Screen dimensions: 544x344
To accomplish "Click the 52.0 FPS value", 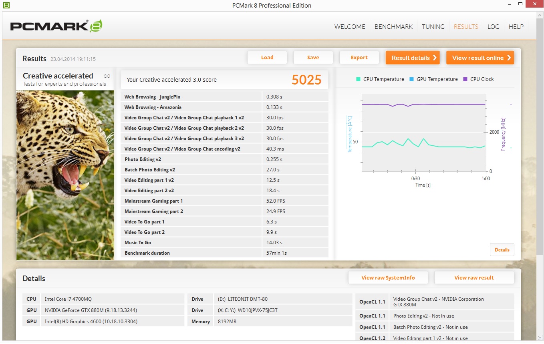I will click(x=276, y=201).
